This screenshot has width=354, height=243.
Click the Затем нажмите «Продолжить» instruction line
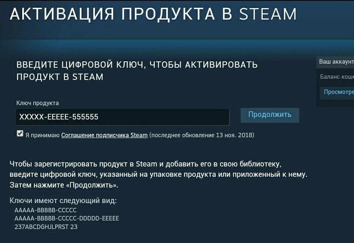pos(64,185)
